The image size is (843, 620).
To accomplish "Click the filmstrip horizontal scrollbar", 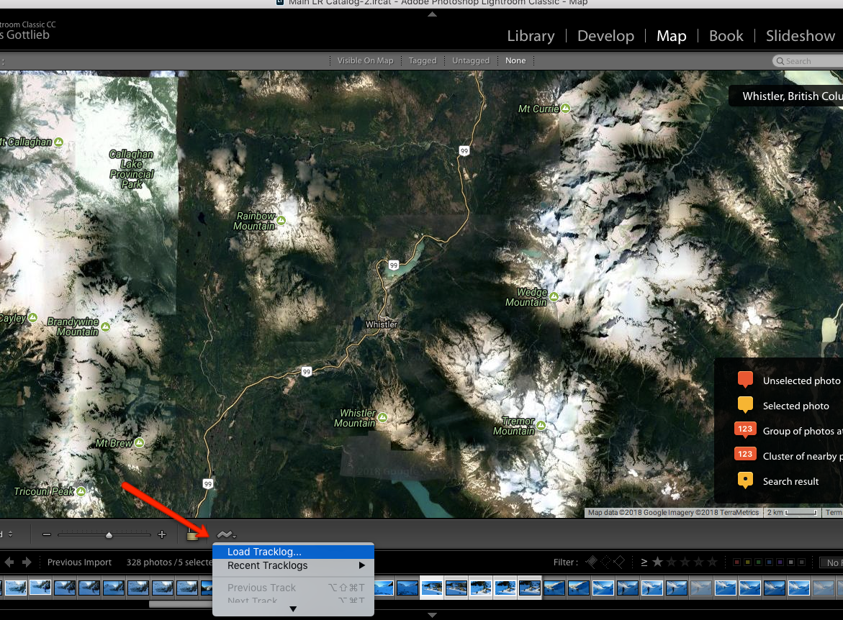I will [x=180, y=604].
